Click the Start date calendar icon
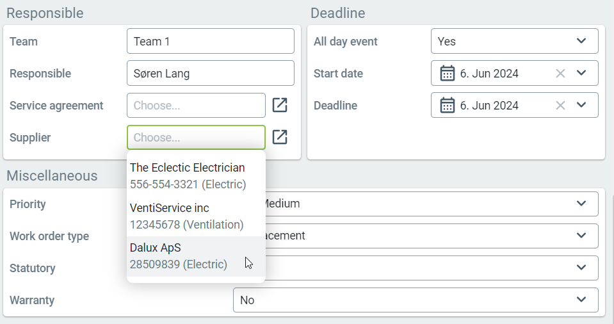This screenshot has height=324, width=614. pos(448,74)
